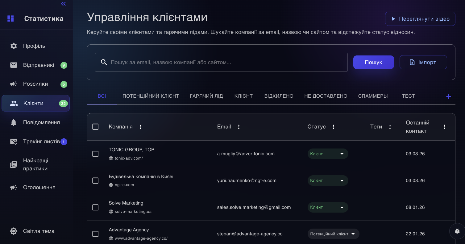Viewport: 465px width, 244px height.
Task: Switch to the ГАРЯЧИЙ ЛІД tab
Action: tap(206, 96)
